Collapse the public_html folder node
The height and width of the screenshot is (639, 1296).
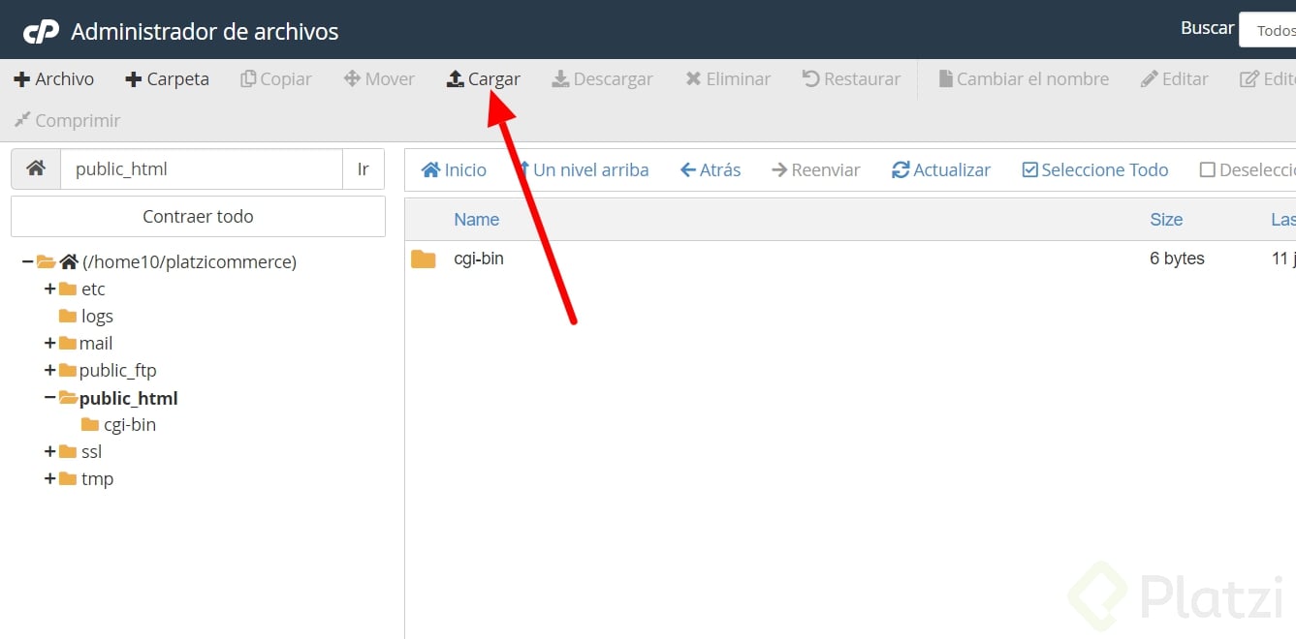click(x=49, y=398)
